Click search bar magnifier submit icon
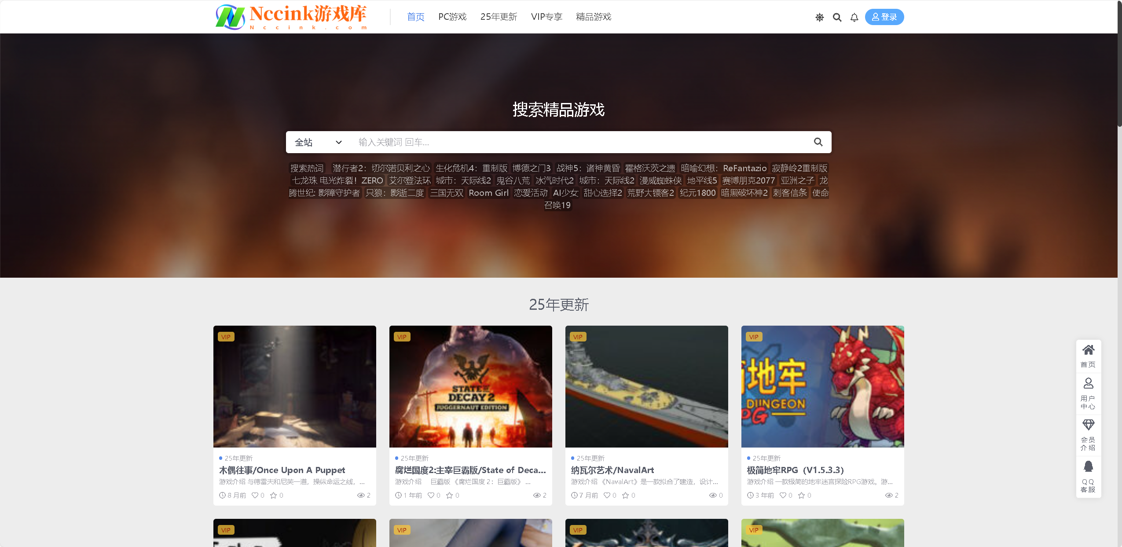This screenshot has height=547, width=1122. [818, 142]
